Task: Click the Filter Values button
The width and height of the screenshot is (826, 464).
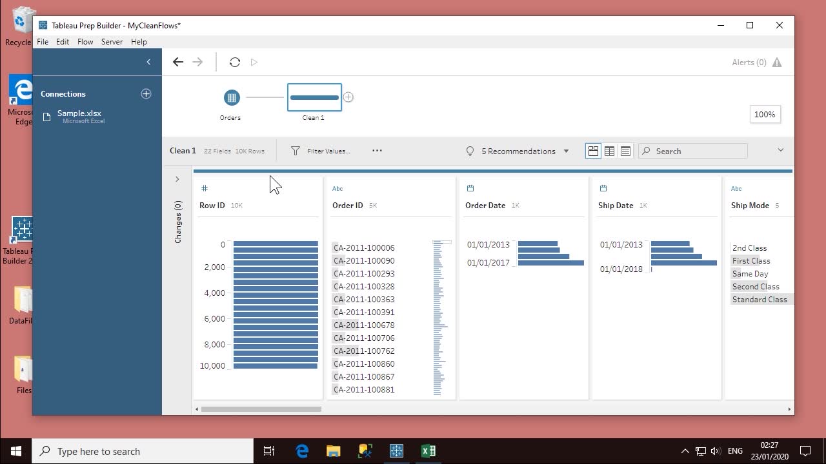Action: click(x=321, y=151)
